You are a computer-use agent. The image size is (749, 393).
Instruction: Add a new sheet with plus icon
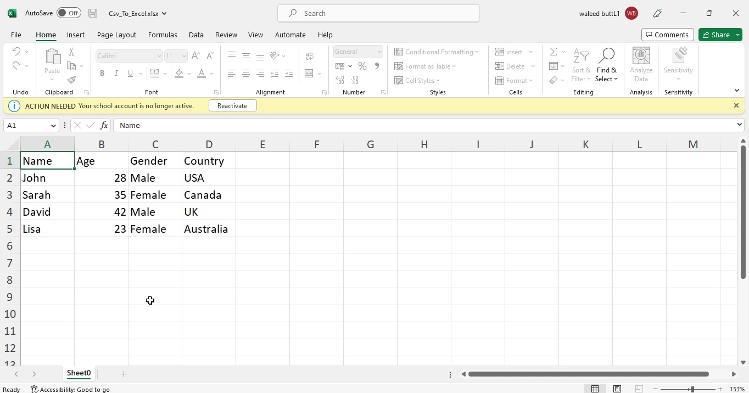(x=124, y=374)
